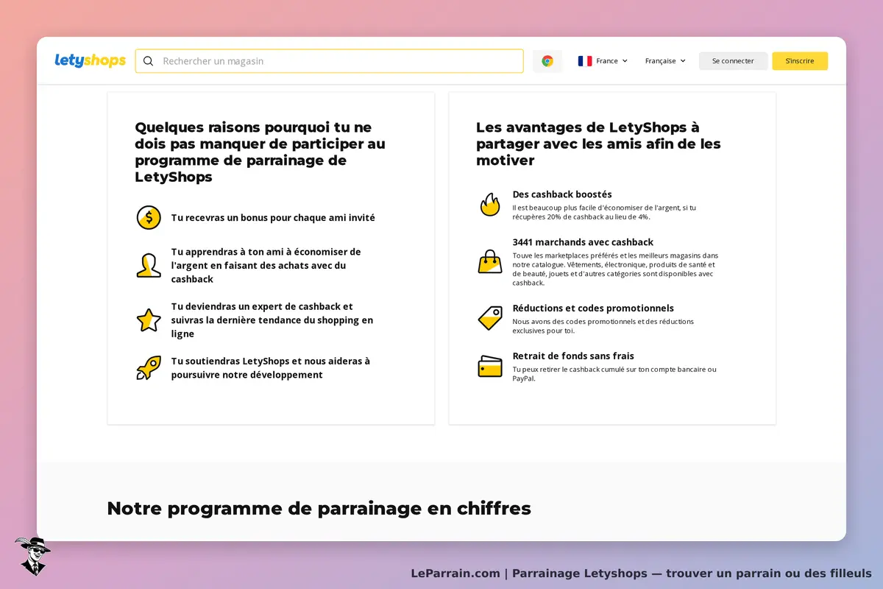
Task: Focus the Rechercher un magasin search field
Action: [330, 61]
